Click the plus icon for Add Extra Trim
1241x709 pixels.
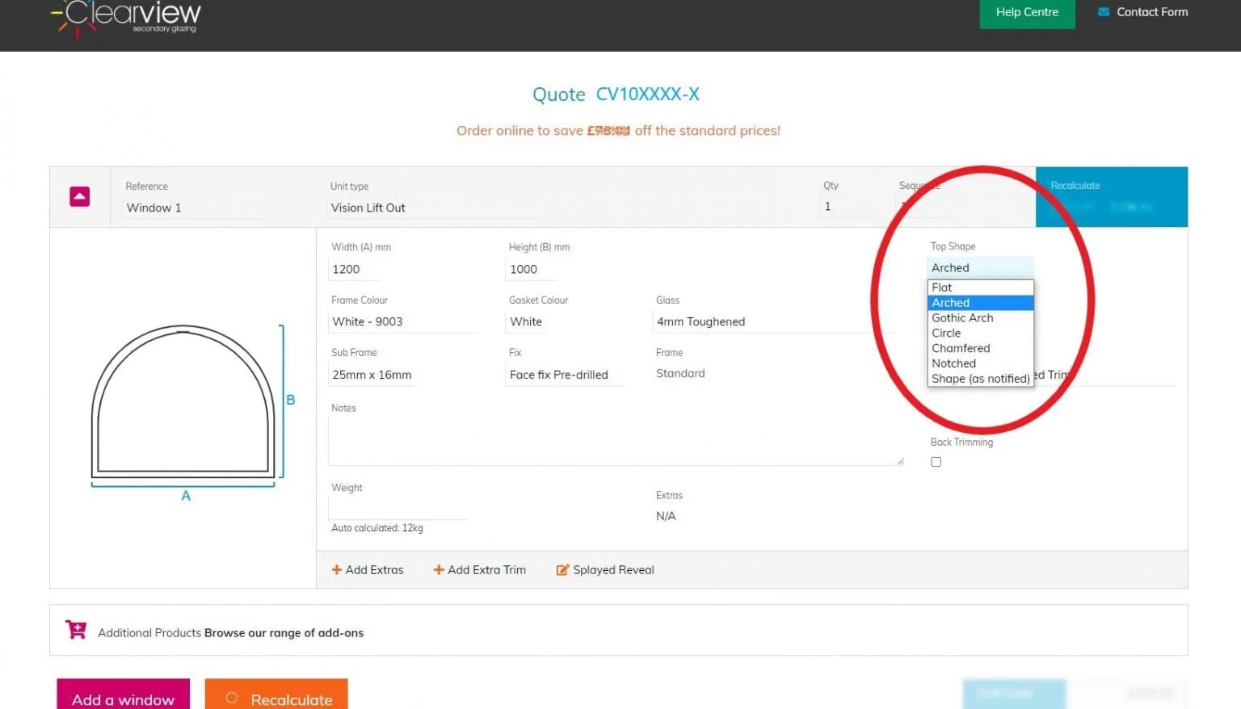(x=439, y=570)
